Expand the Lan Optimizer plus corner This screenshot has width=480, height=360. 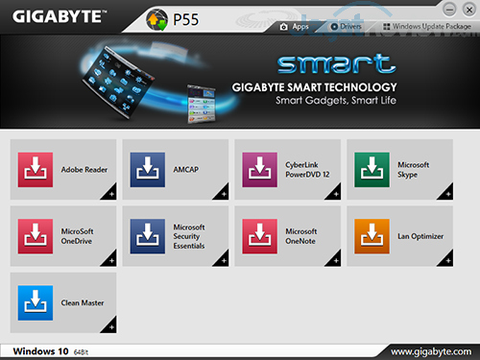(x=447, y=260)
